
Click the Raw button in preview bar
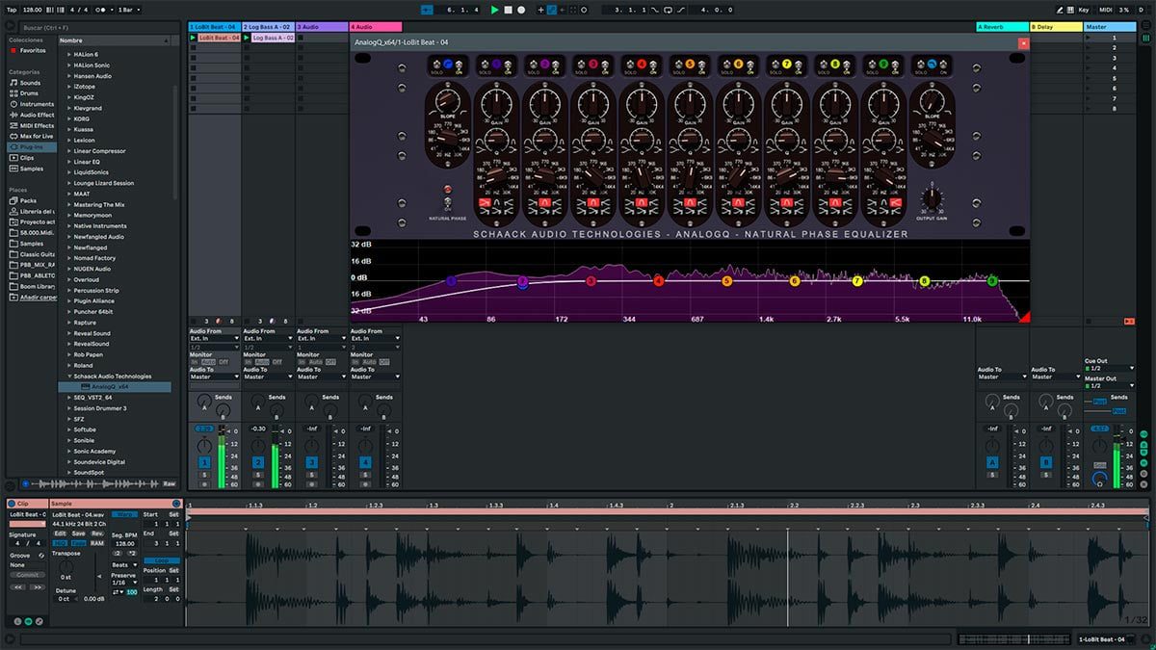coord(169,483)
